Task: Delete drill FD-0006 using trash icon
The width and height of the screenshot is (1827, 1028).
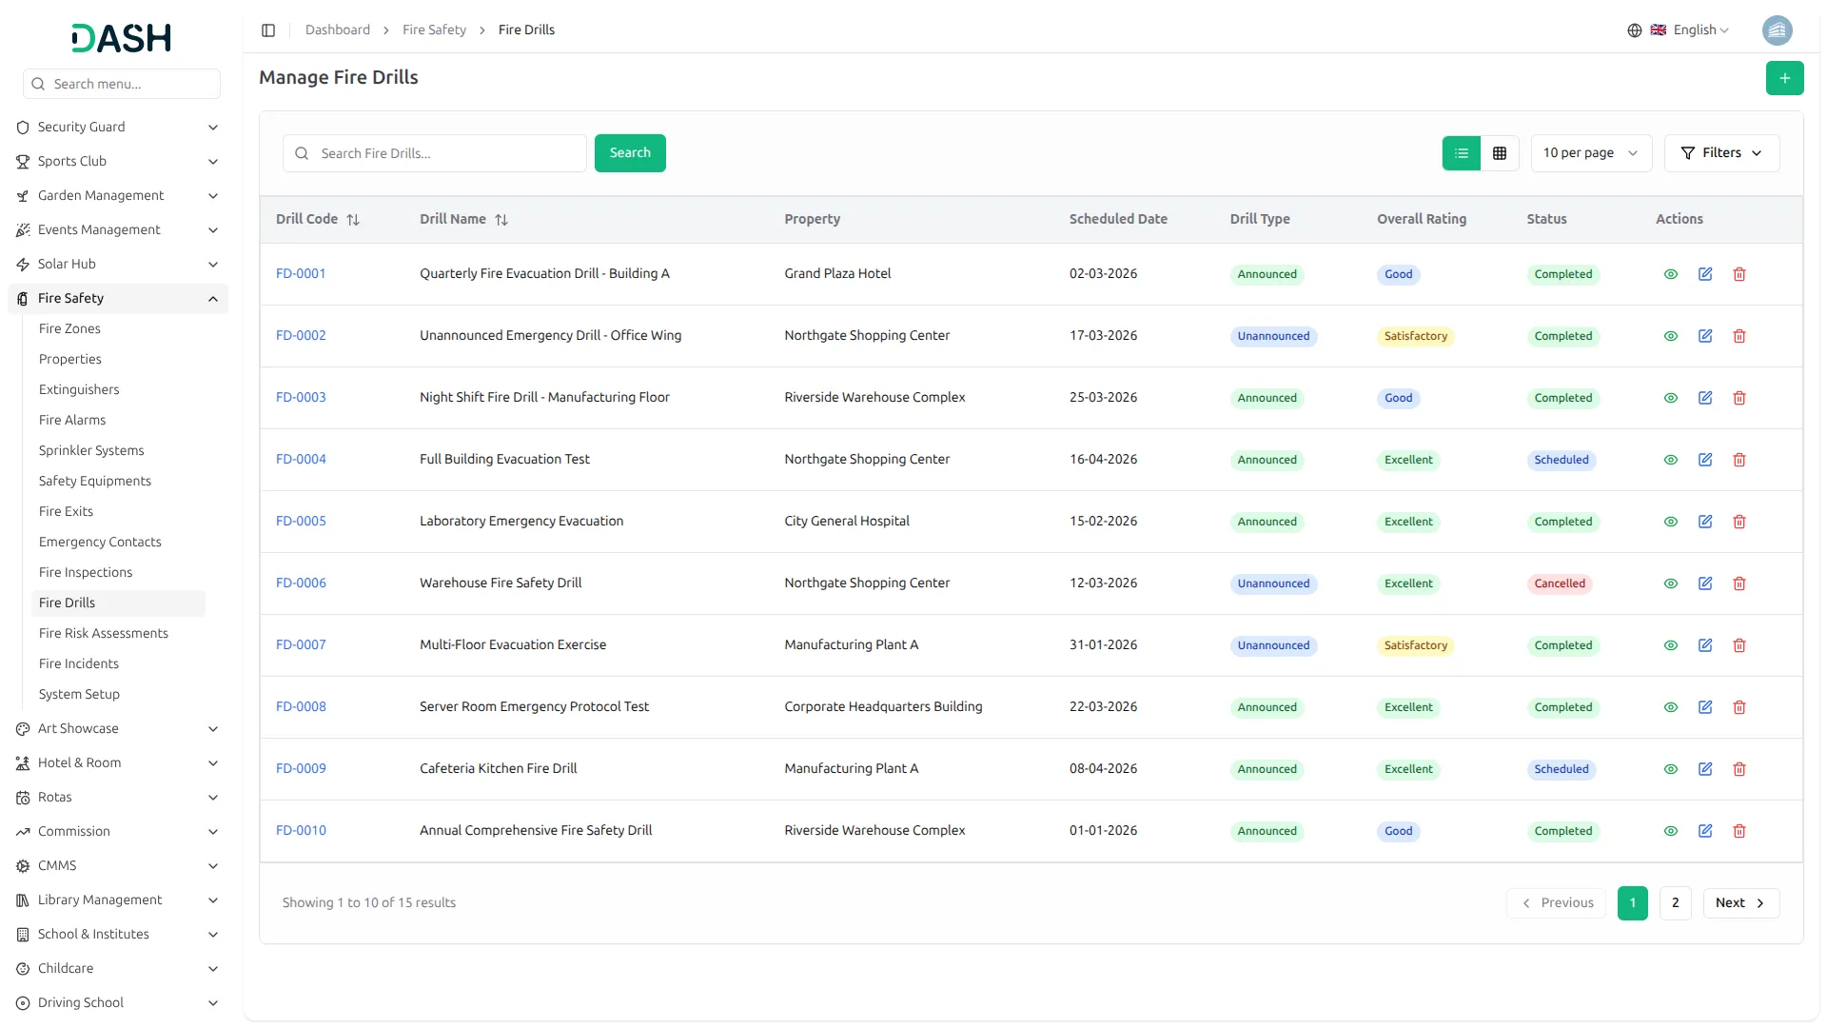Action: click(x=1739, y=583)
